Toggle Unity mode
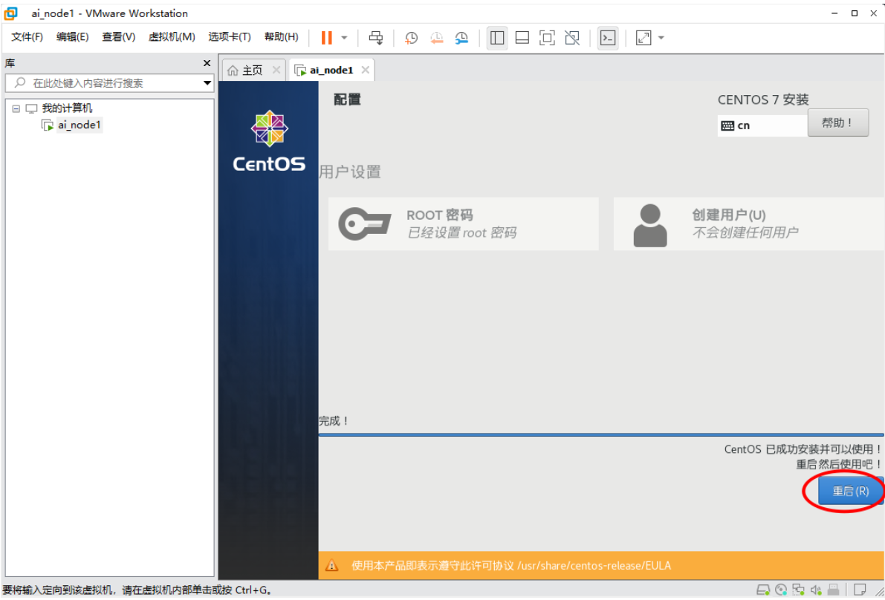This screenshot has height=600, width=885. click(571, 37)
